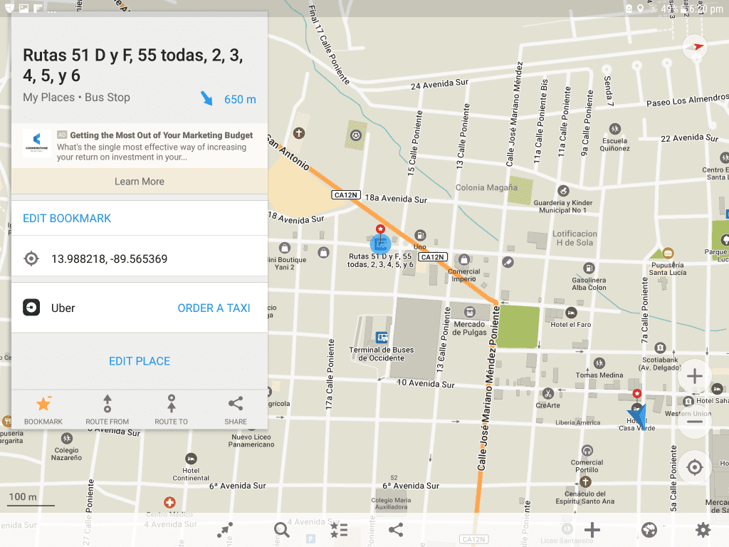
Task: Select the CA12N route shield marker
Action: point(432,257)
